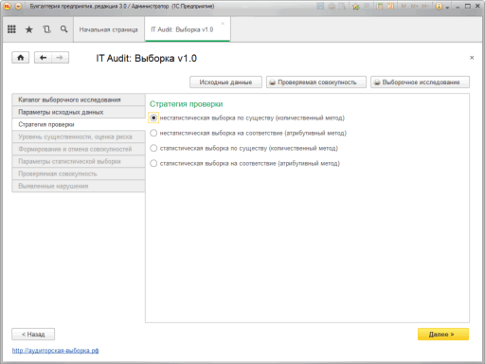Image resolution: width=485 pixels, height=364 pixels.
Task: Click the home button icon
Action: [x=21, y=58]
